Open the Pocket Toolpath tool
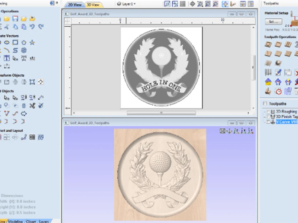 tap(278, 44)
